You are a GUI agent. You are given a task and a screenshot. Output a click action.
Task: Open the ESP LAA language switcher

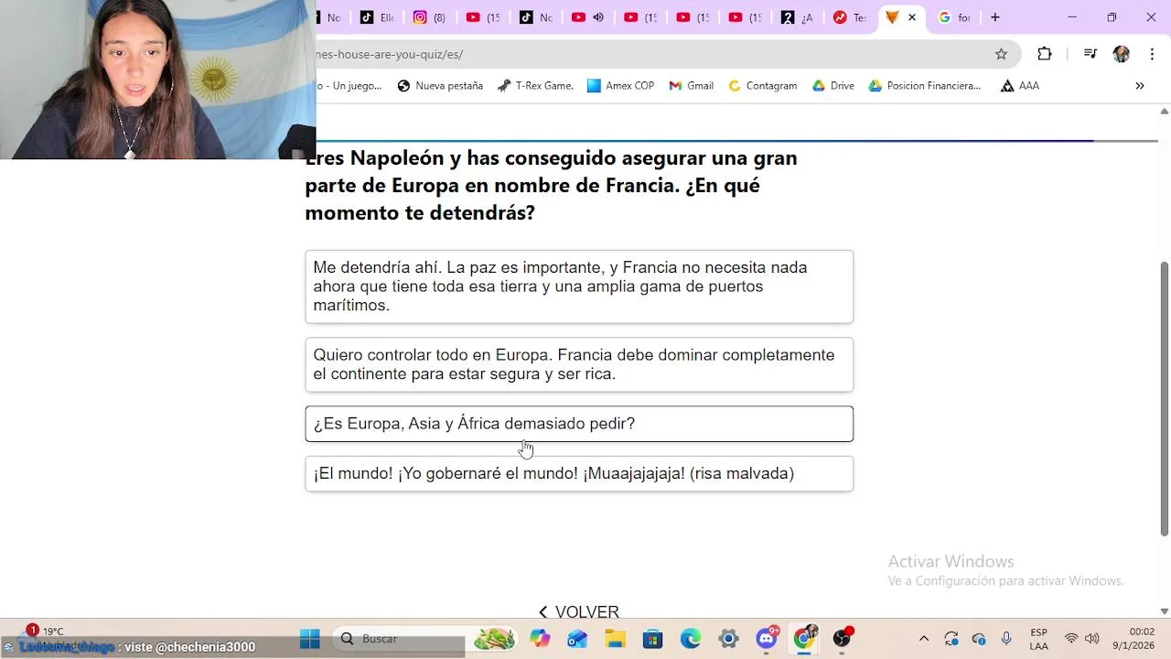1039,639
